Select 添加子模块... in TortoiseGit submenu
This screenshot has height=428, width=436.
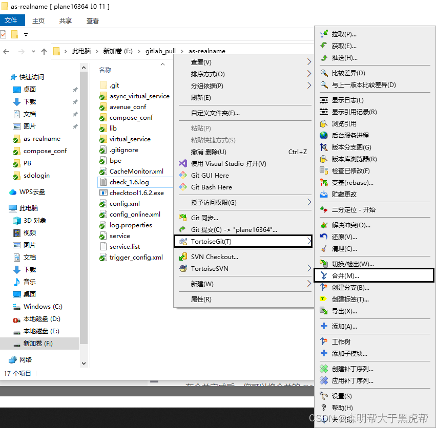coord(349,354)
